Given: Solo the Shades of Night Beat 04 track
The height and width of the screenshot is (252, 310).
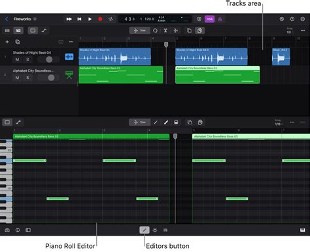Looking at the screenshot, I should click(27, 60).
